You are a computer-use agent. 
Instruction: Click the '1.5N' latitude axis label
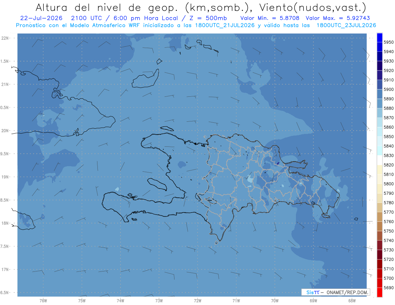pos(4,61)
